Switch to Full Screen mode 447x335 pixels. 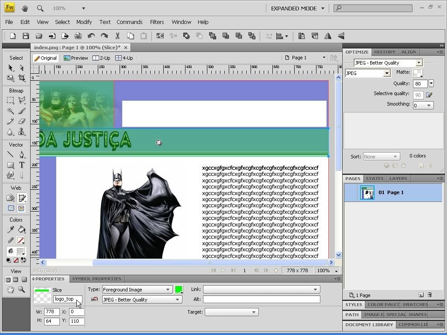pyautogui.click(x=24, y=280)
